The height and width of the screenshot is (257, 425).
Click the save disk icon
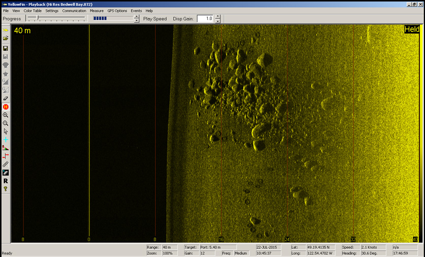[6, 48]
